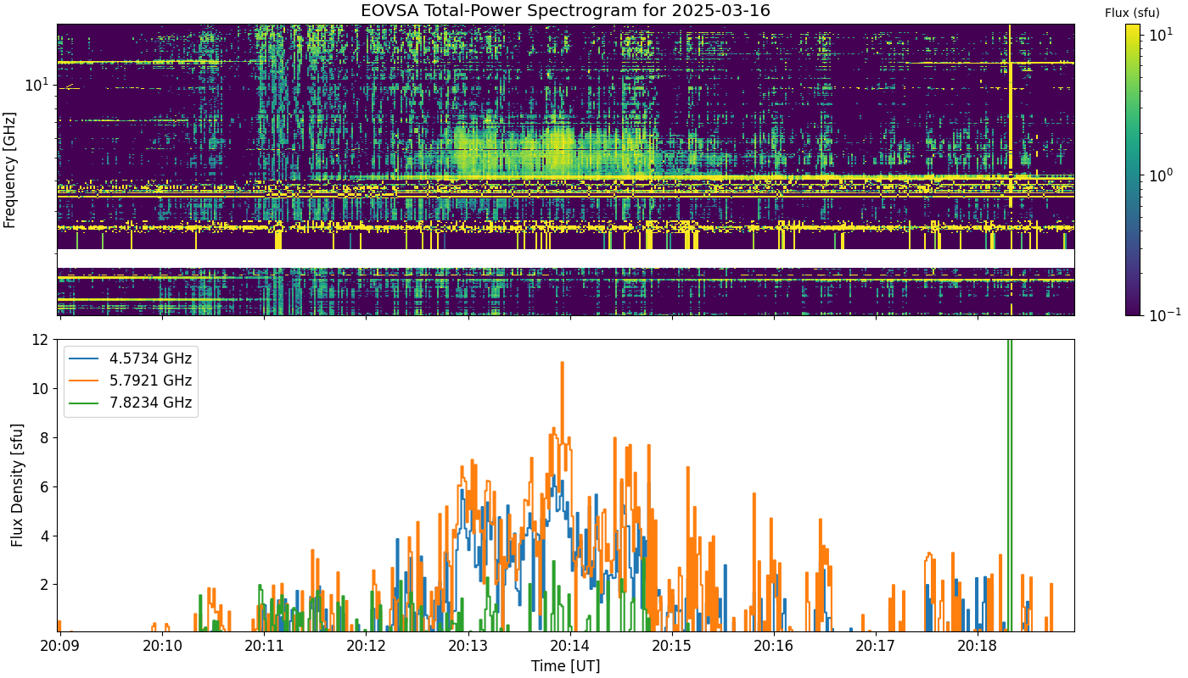This screenshot has height=678, width=1188.
Task: Click the Time [UT] axis label
Action: 565,666
